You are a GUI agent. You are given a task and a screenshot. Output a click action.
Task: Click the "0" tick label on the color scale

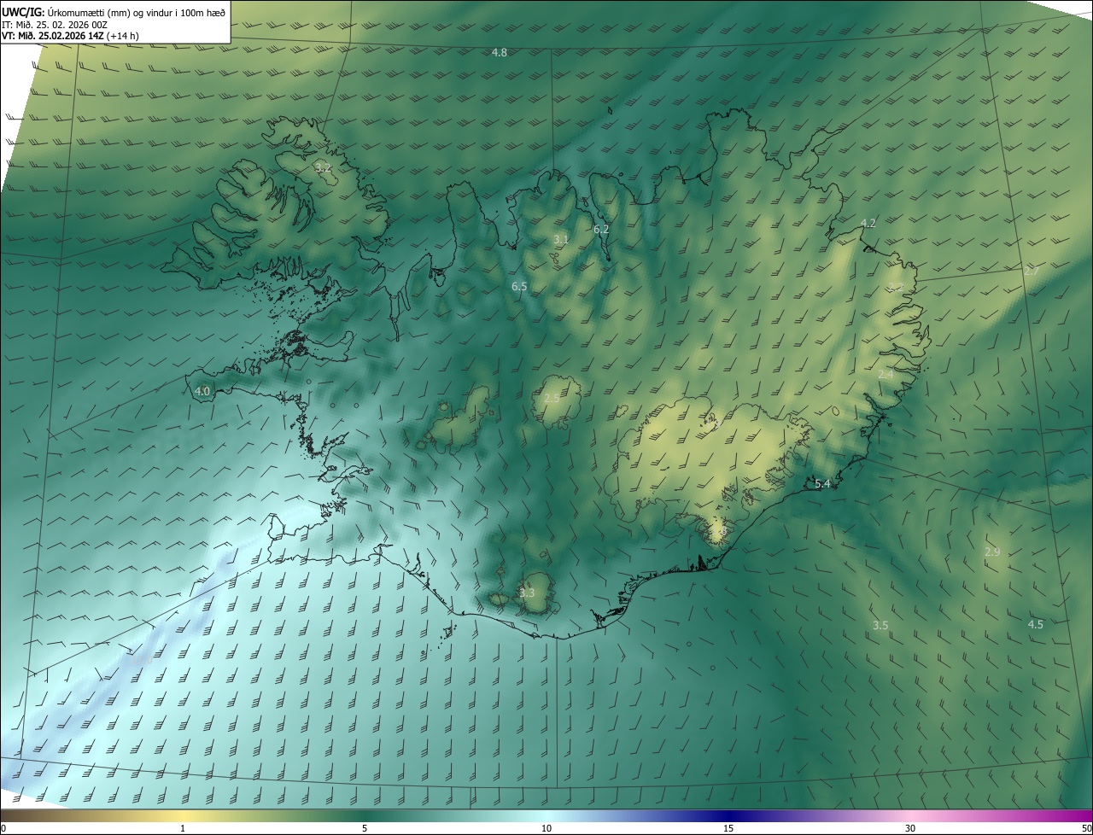[x=3, y=828]
